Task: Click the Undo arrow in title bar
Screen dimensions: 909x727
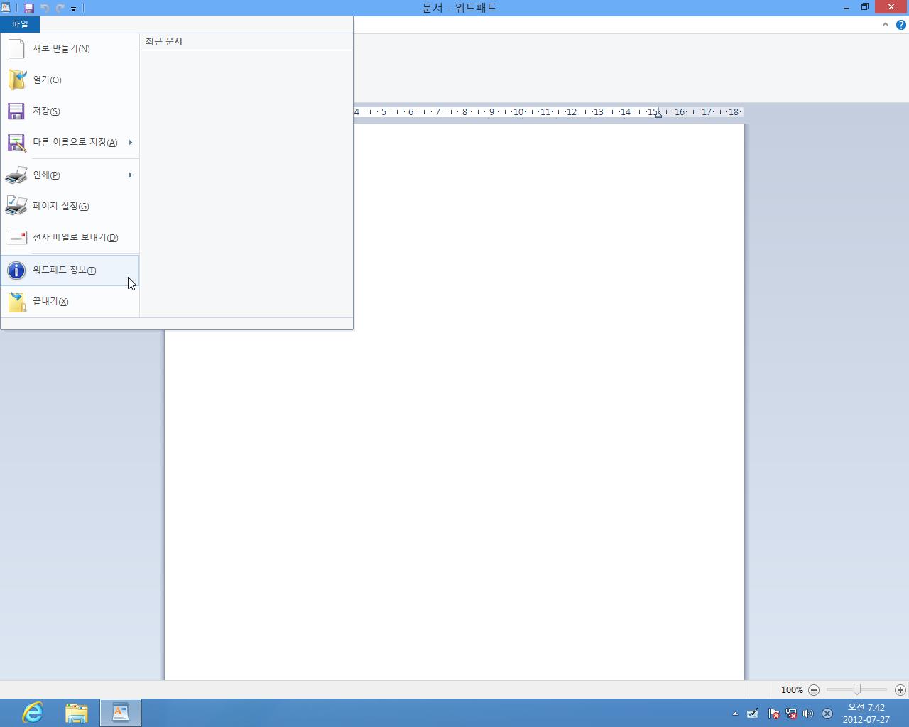Action: pyautogui.click(x=45, y=9)
